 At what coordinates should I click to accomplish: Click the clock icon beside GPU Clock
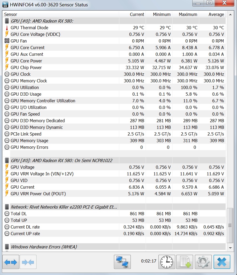tap(7, 74)
